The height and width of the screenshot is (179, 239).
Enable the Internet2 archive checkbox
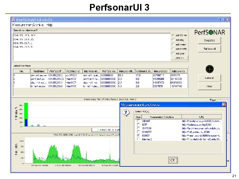pyautogui.click(x=138, y=139)
